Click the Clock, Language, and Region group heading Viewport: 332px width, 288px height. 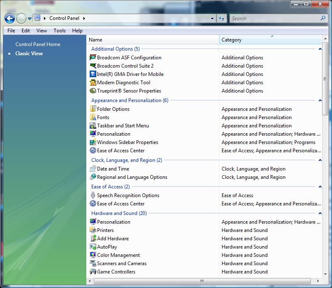(127, 160)
